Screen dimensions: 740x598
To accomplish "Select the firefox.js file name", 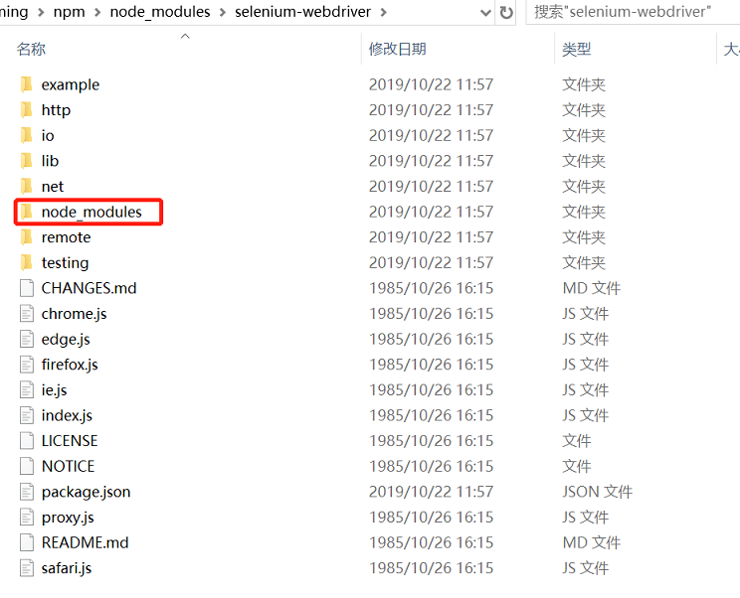I will coord(70,365).
